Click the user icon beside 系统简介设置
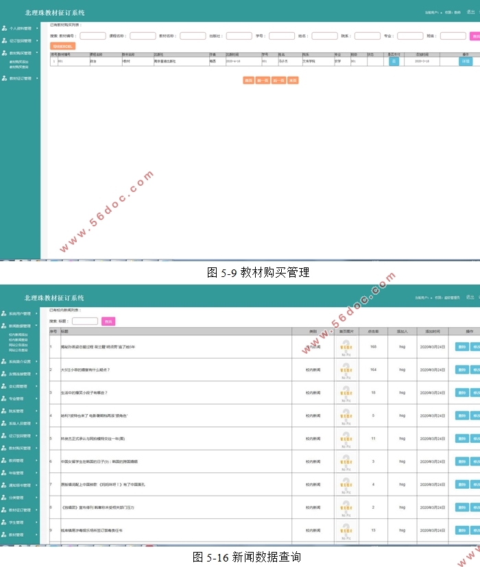The image size is (480, 567). click(4, 361)
